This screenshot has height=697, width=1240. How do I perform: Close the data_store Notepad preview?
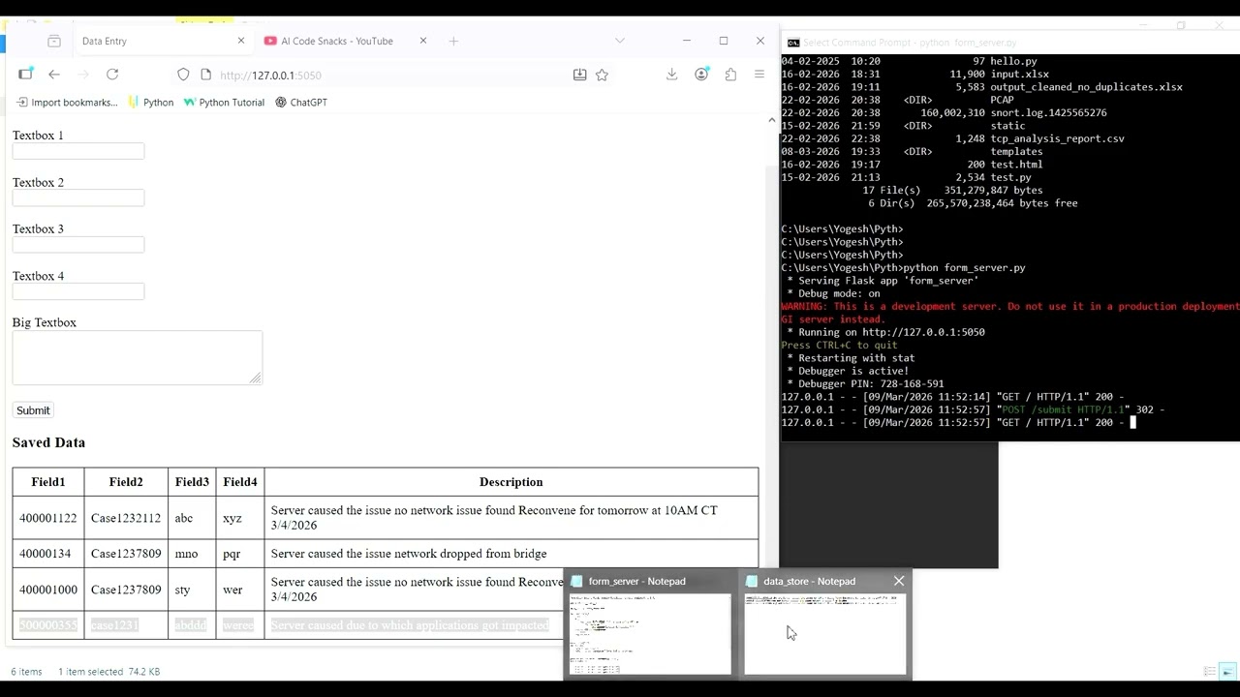point(899,581)
